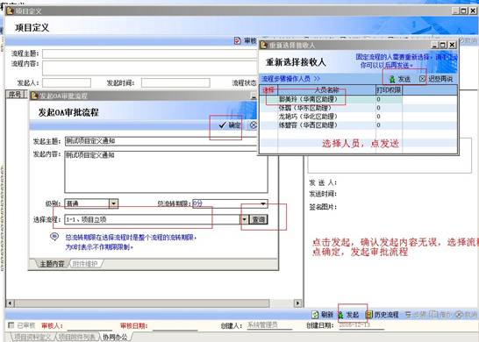The height and width of the screenshot is (342, 479).
Task: Click horizontal scrollbar left arrow
Action: pyautogui.click(x=10, y=303)
